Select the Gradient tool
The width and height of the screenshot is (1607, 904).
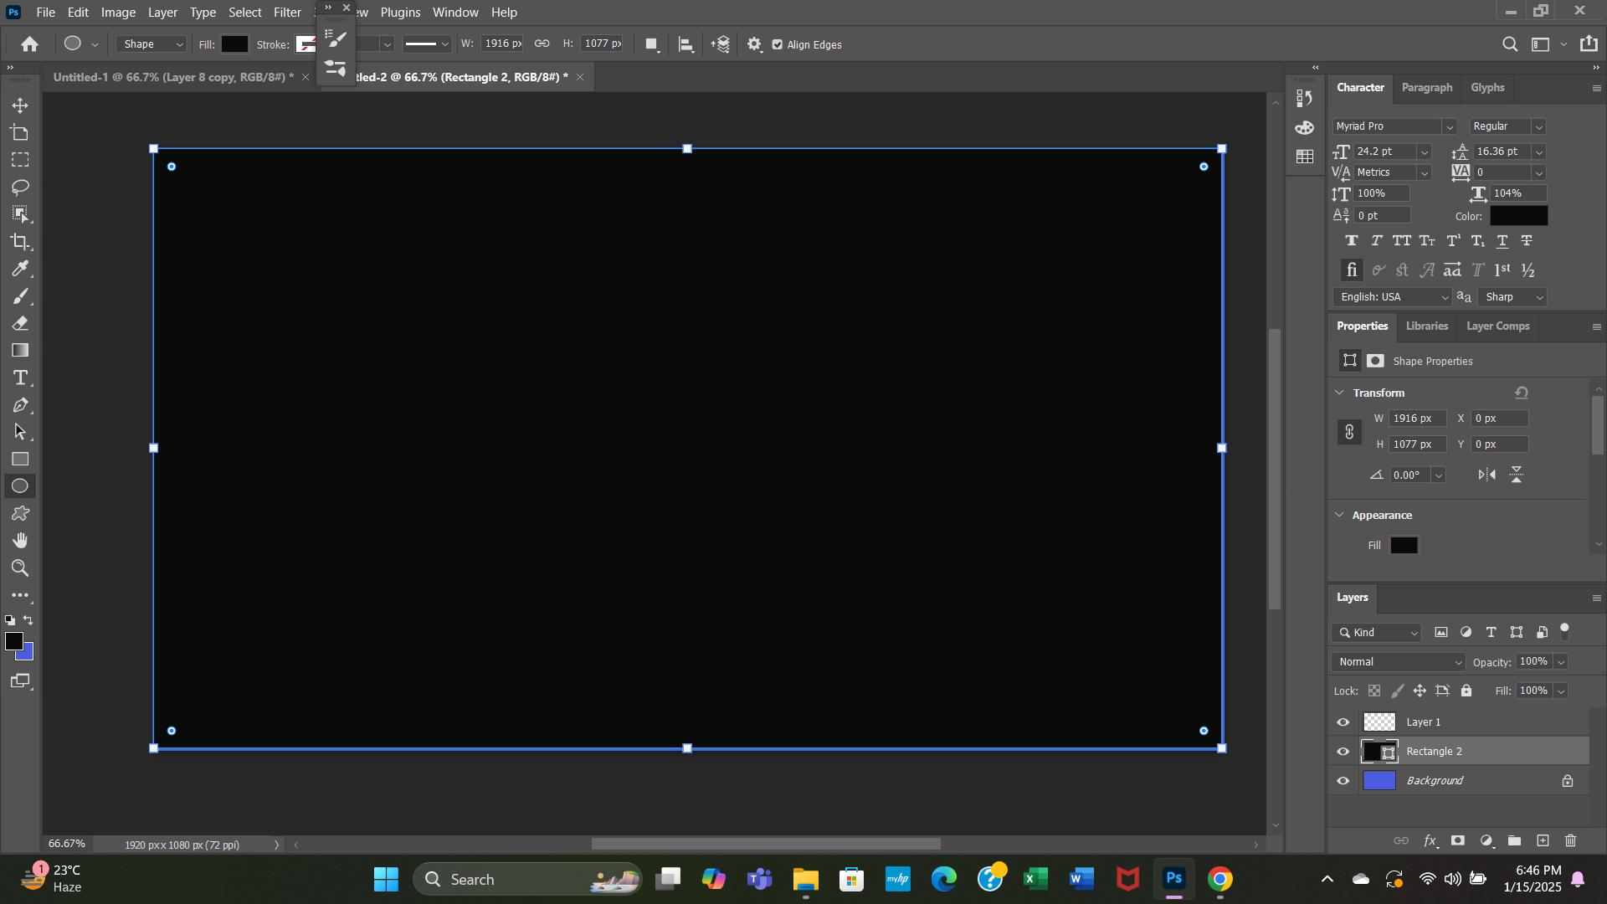[20, 351]
